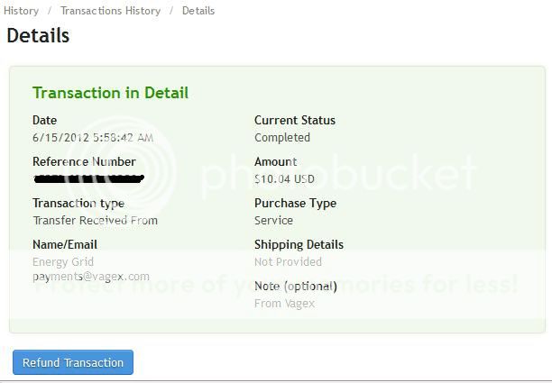Go to History breadcrumb link
Viewport: 552px width, 383px height.
21,11
